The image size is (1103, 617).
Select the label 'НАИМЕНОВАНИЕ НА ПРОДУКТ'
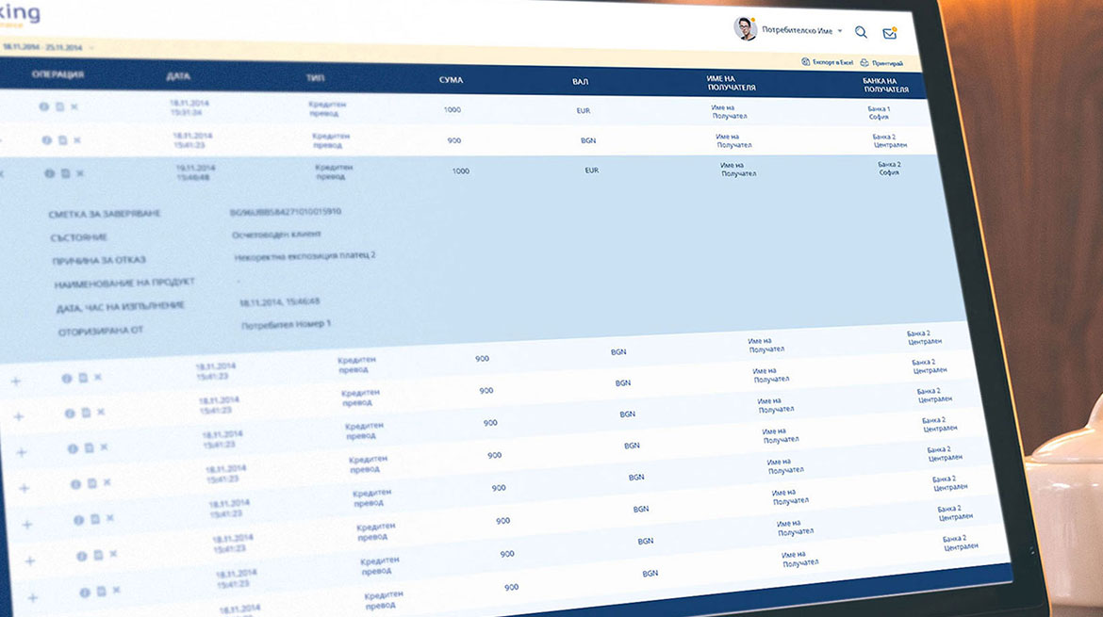124,284
